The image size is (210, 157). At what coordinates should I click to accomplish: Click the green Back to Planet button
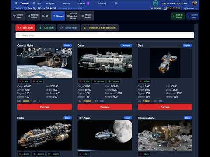click(x=178, y=16)
